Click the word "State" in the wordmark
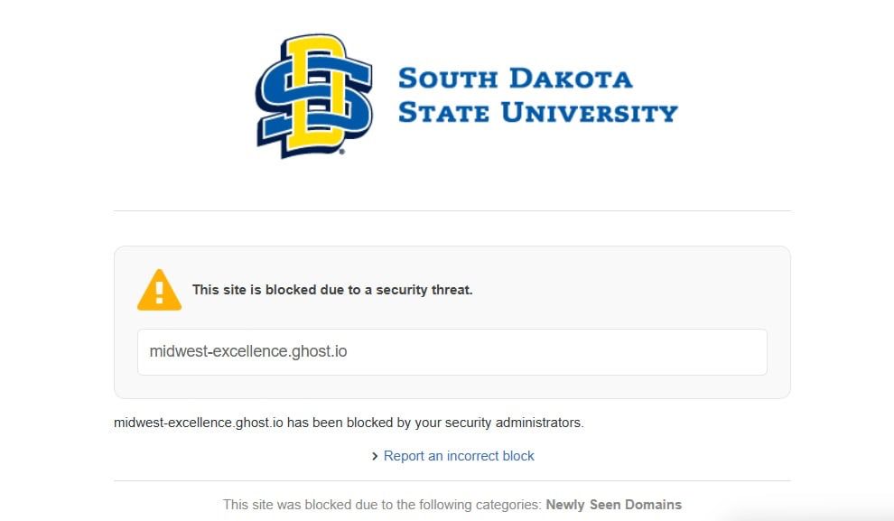Image resolution: width=894 pixels, height=521 pixels. coord(443,113)
